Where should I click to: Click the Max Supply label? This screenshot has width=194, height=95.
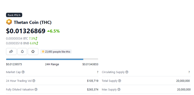[x=109, y=89]
